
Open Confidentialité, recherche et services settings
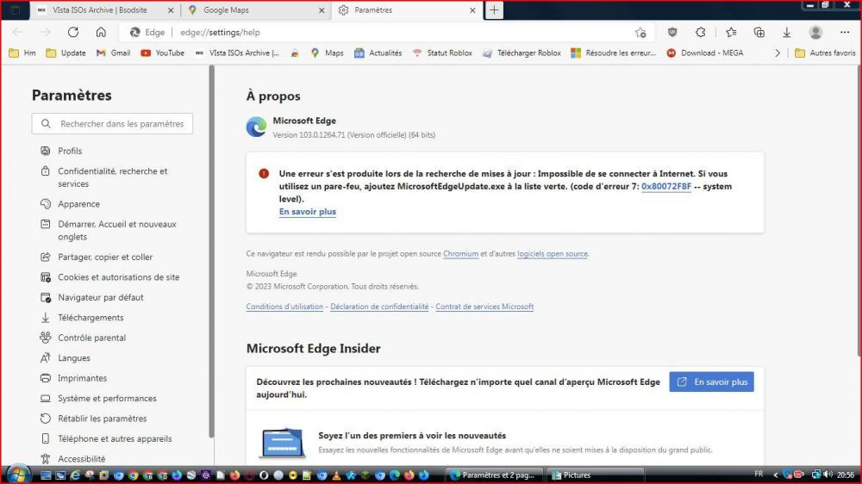click(x=113, y=177)
